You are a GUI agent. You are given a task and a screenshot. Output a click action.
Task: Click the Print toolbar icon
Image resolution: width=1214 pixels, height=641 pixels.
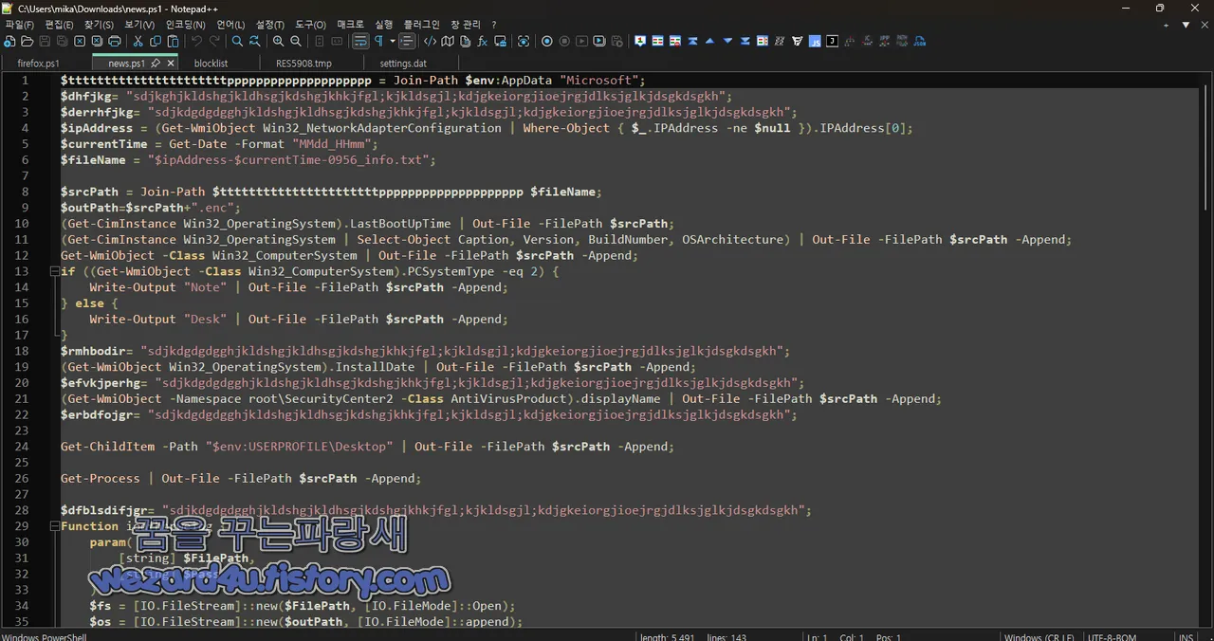tap(115, 42)
